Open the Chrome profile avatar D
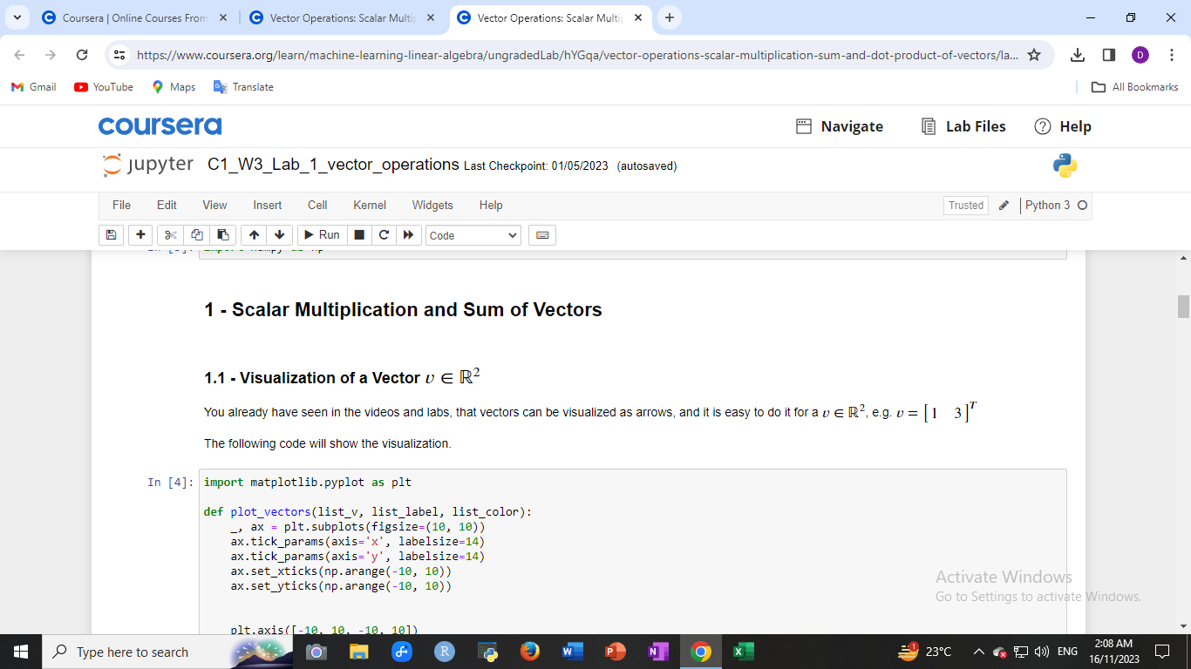1191x669 pixels. point(1140,55)
